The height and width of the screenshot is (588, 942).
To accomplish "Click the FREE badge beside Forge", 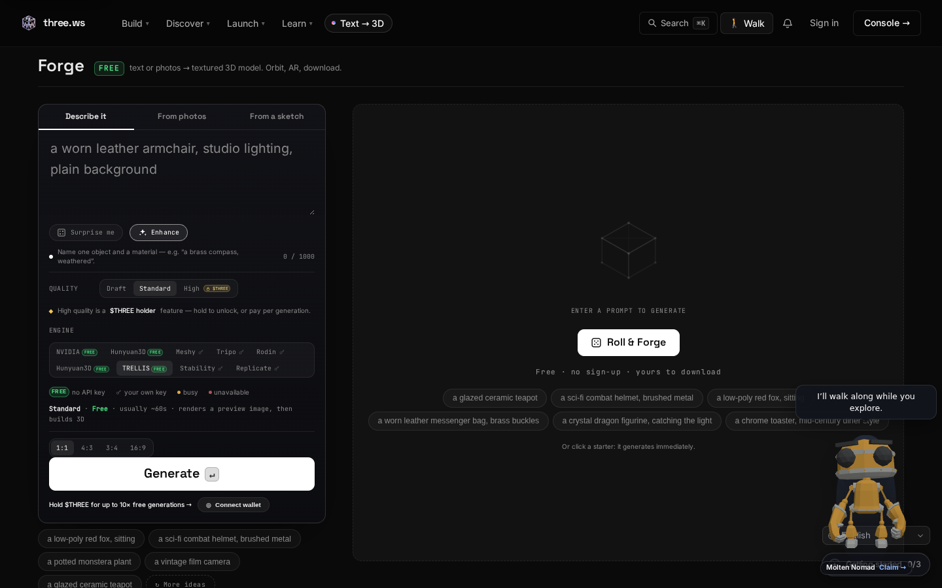I will (109, 68).
